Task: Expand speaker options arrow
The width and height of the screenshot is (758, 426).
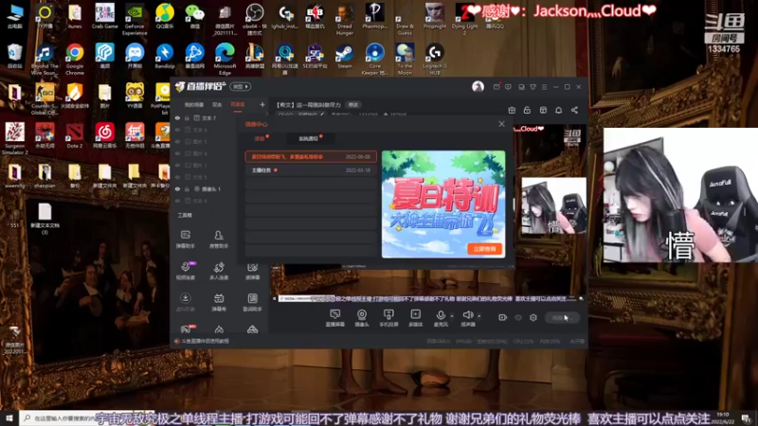Action: [479, 316]
